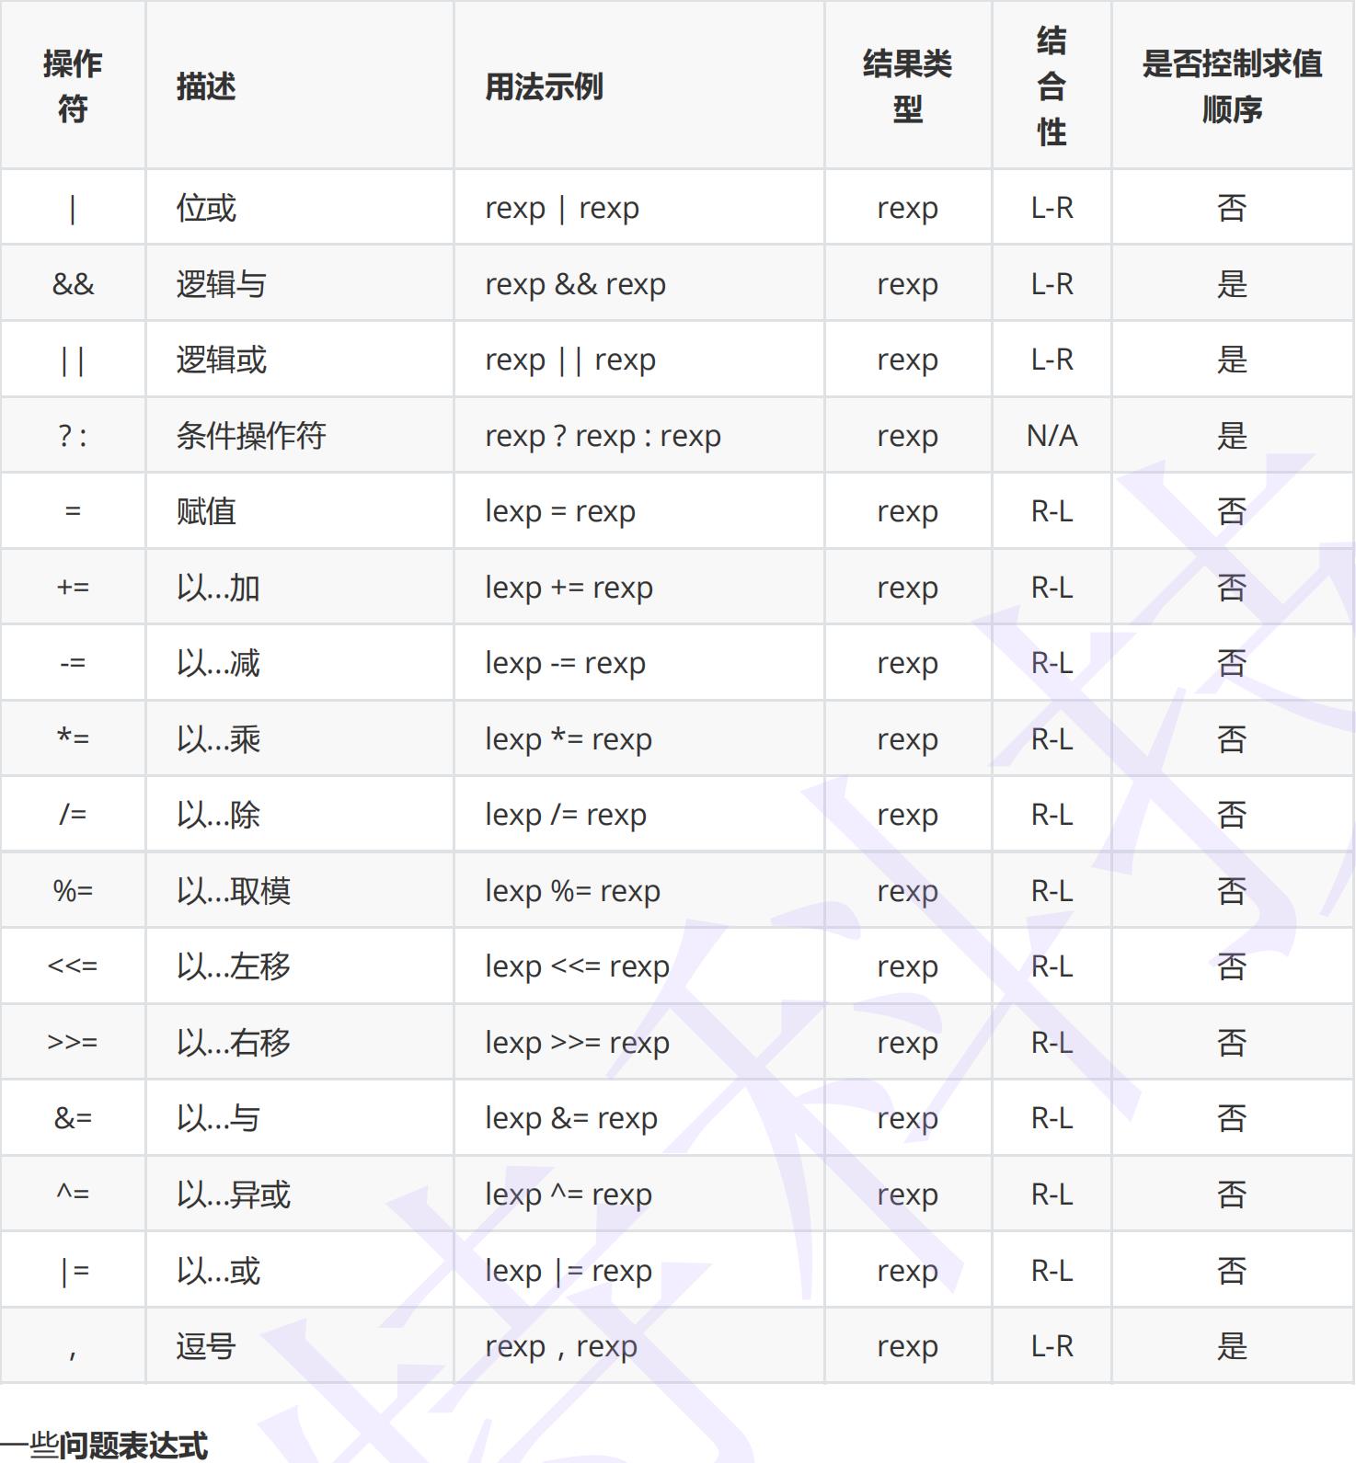Click the 'rexp , rexp' usage example
This screenshot has height=1463, width=1356.
(561, 1347)
